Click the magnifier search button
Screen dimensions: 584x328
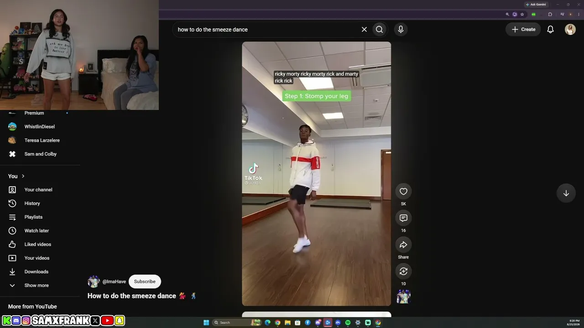click(379, 30)
